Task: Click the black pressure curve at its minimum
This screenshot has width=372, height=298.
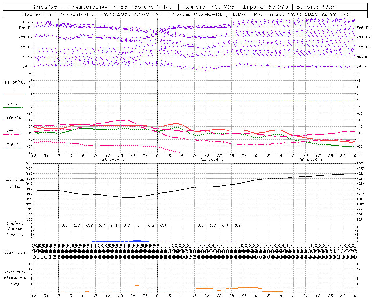Action: pyautogui.click(x=128, y=197)
